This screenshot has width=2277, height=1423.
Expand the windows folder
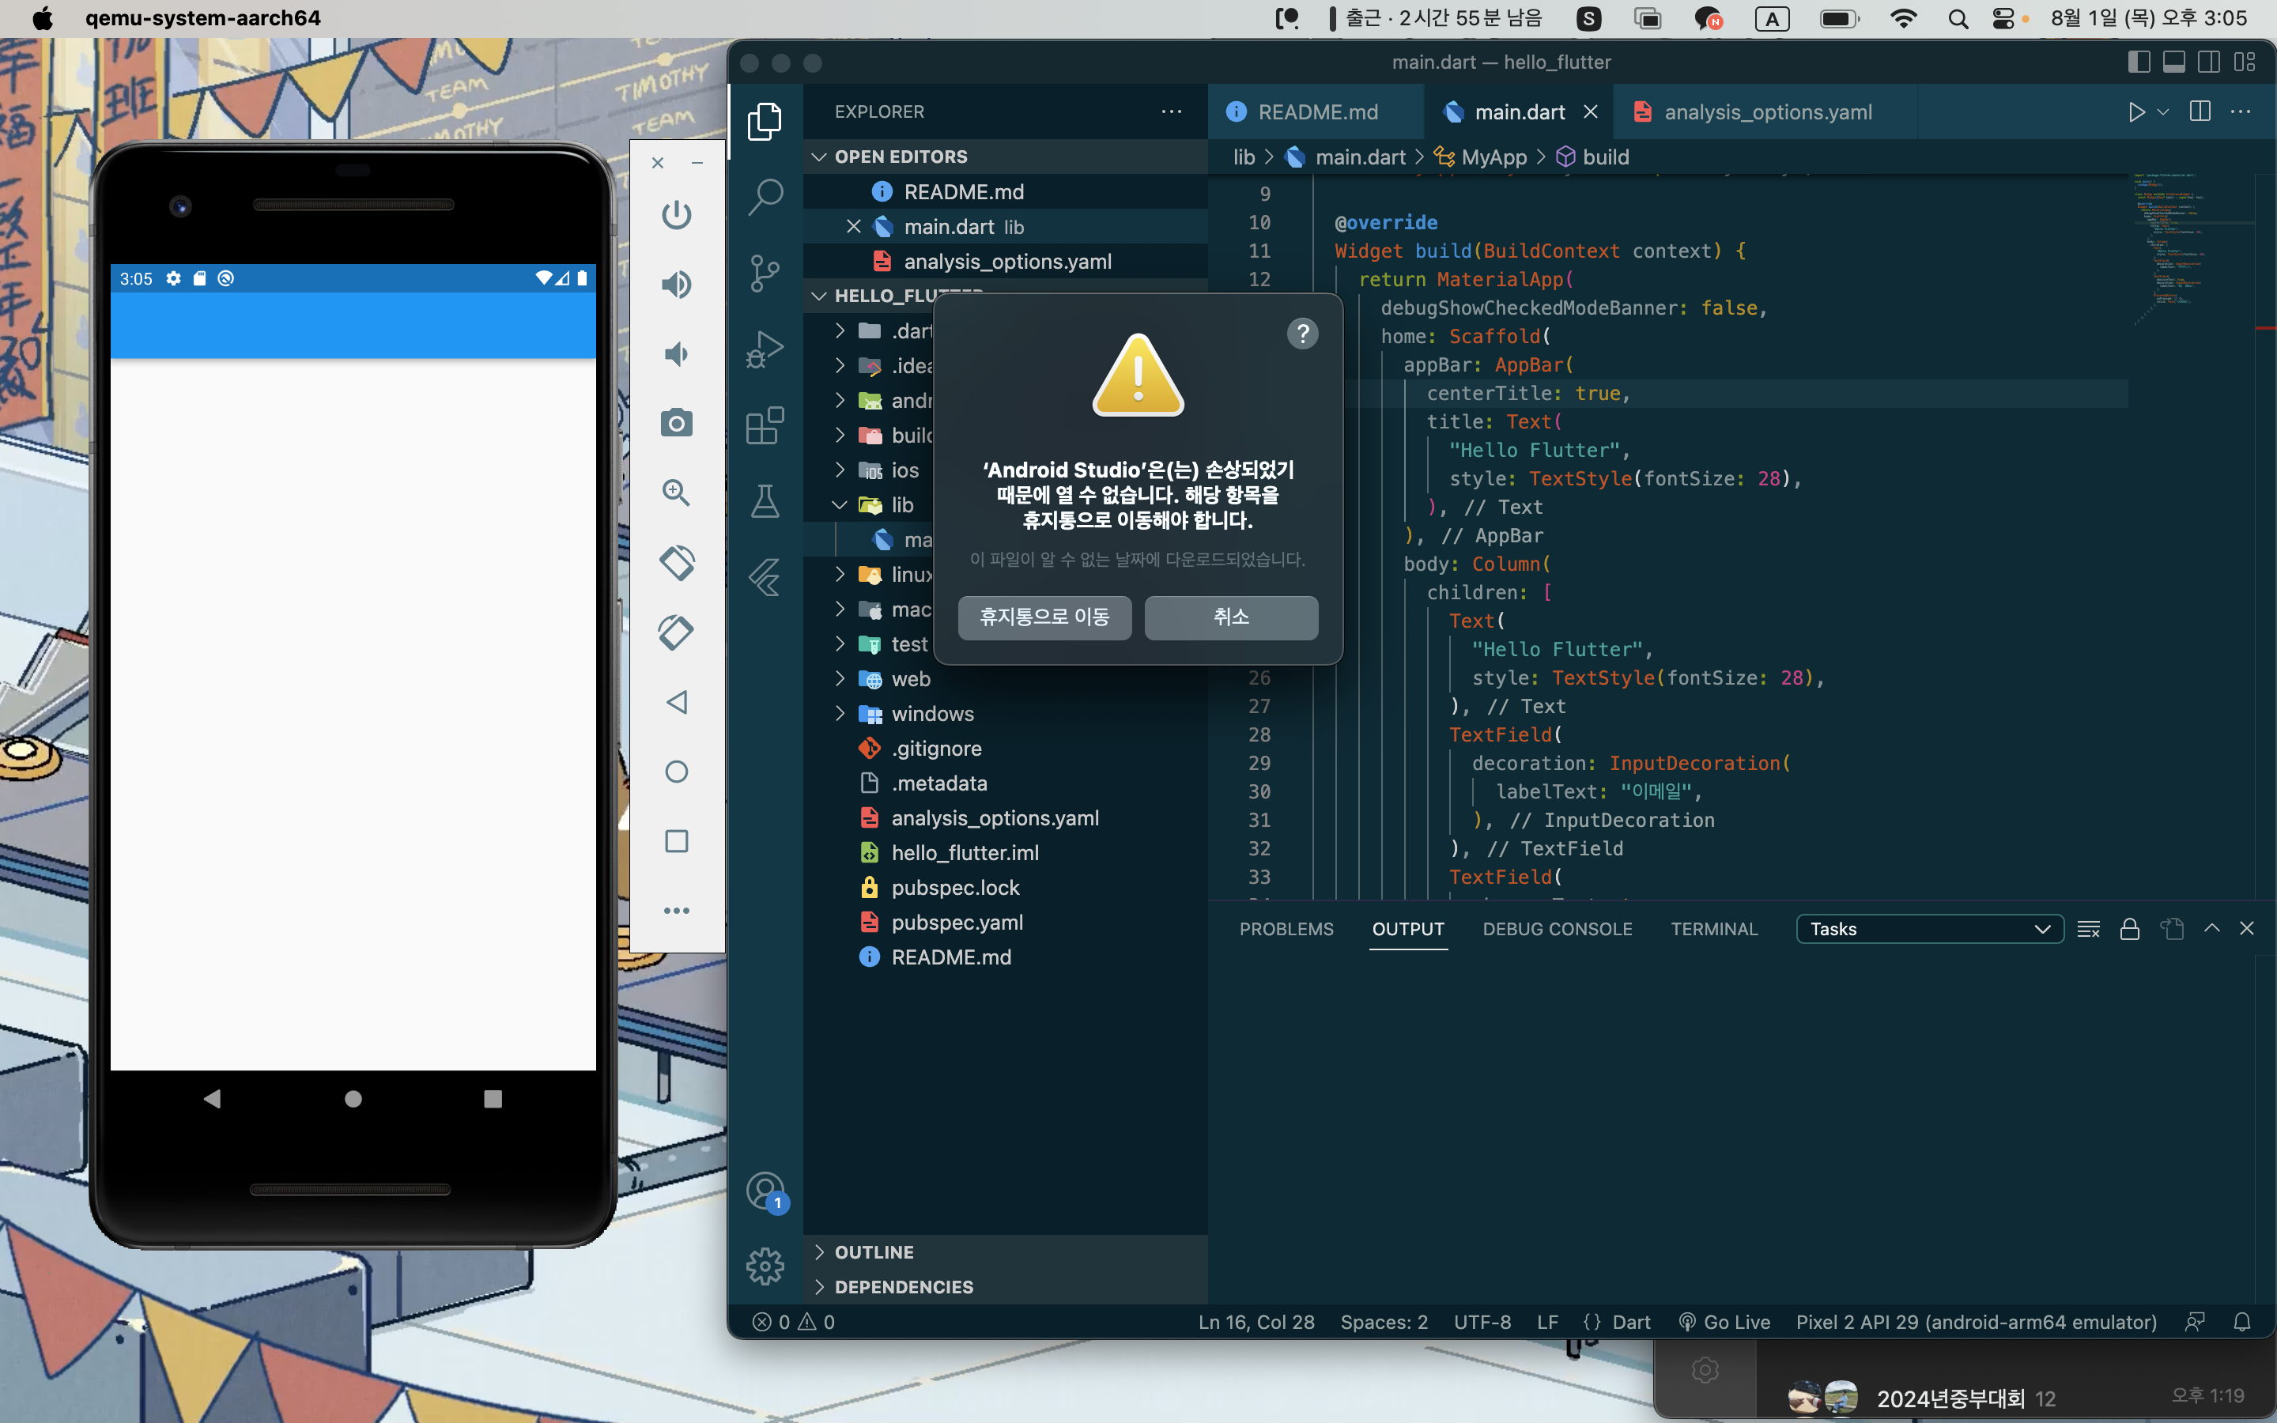pos(1006,715)
